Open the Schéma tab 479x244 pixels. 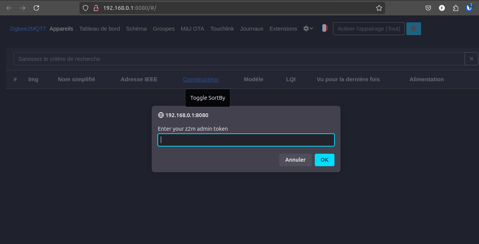[136, 29]
